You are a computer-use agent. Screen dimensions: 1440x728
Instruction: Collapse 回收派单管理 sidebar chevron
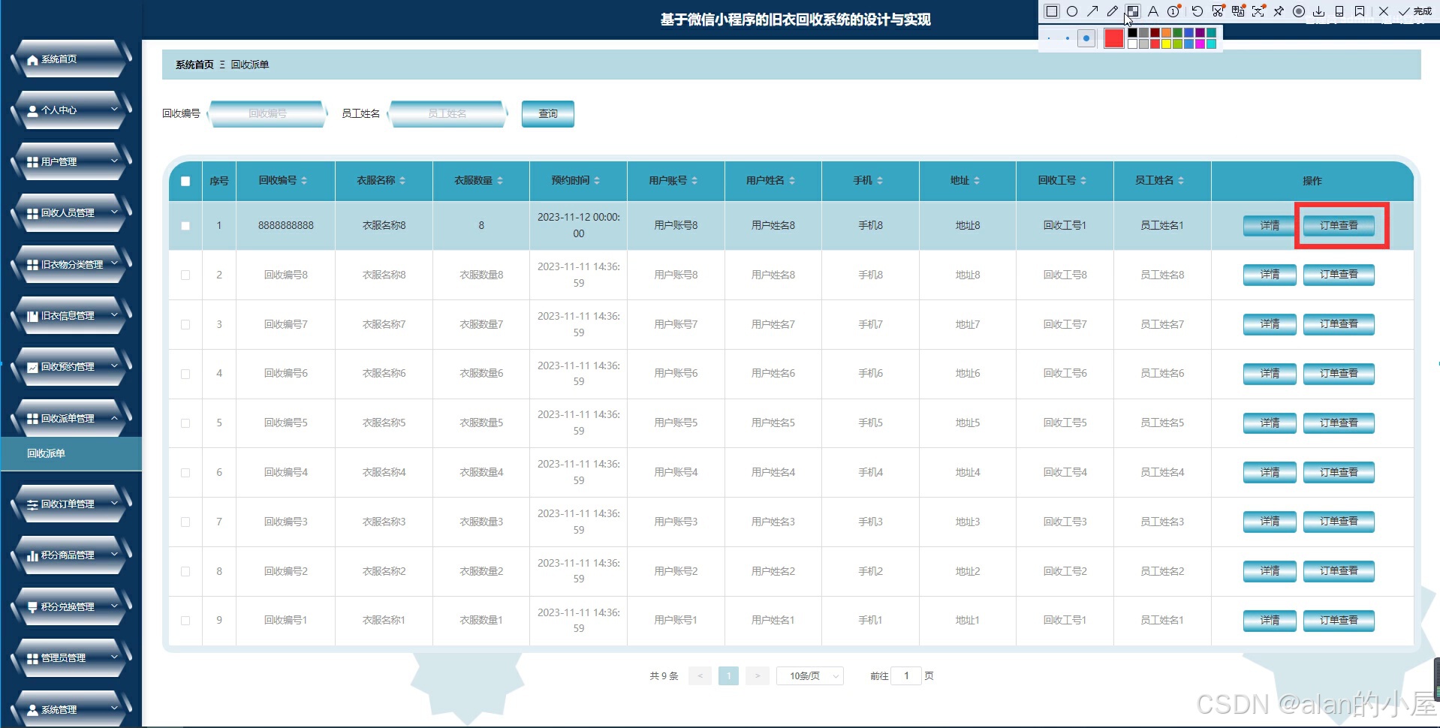pyautogui.click(x=114, y=418)
